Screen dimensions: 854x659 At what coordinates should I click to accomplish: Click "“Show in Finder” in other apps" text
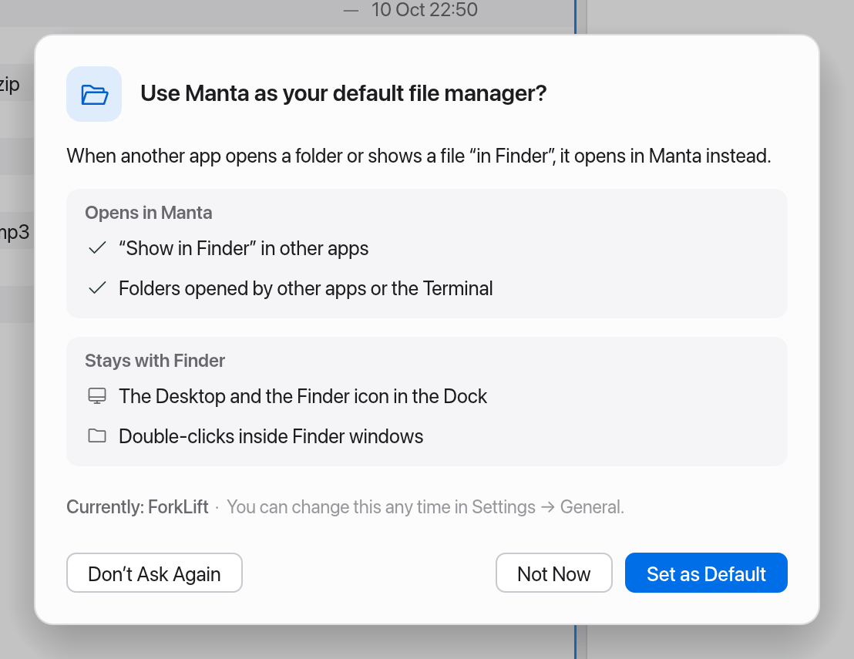point(244,248)
